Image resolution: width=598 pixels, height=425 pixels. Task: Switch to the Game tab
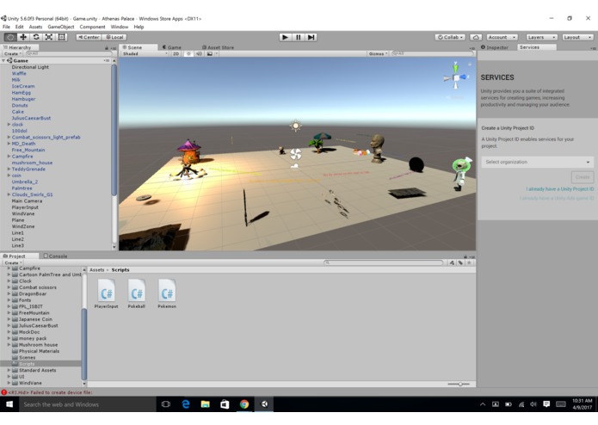172,47
